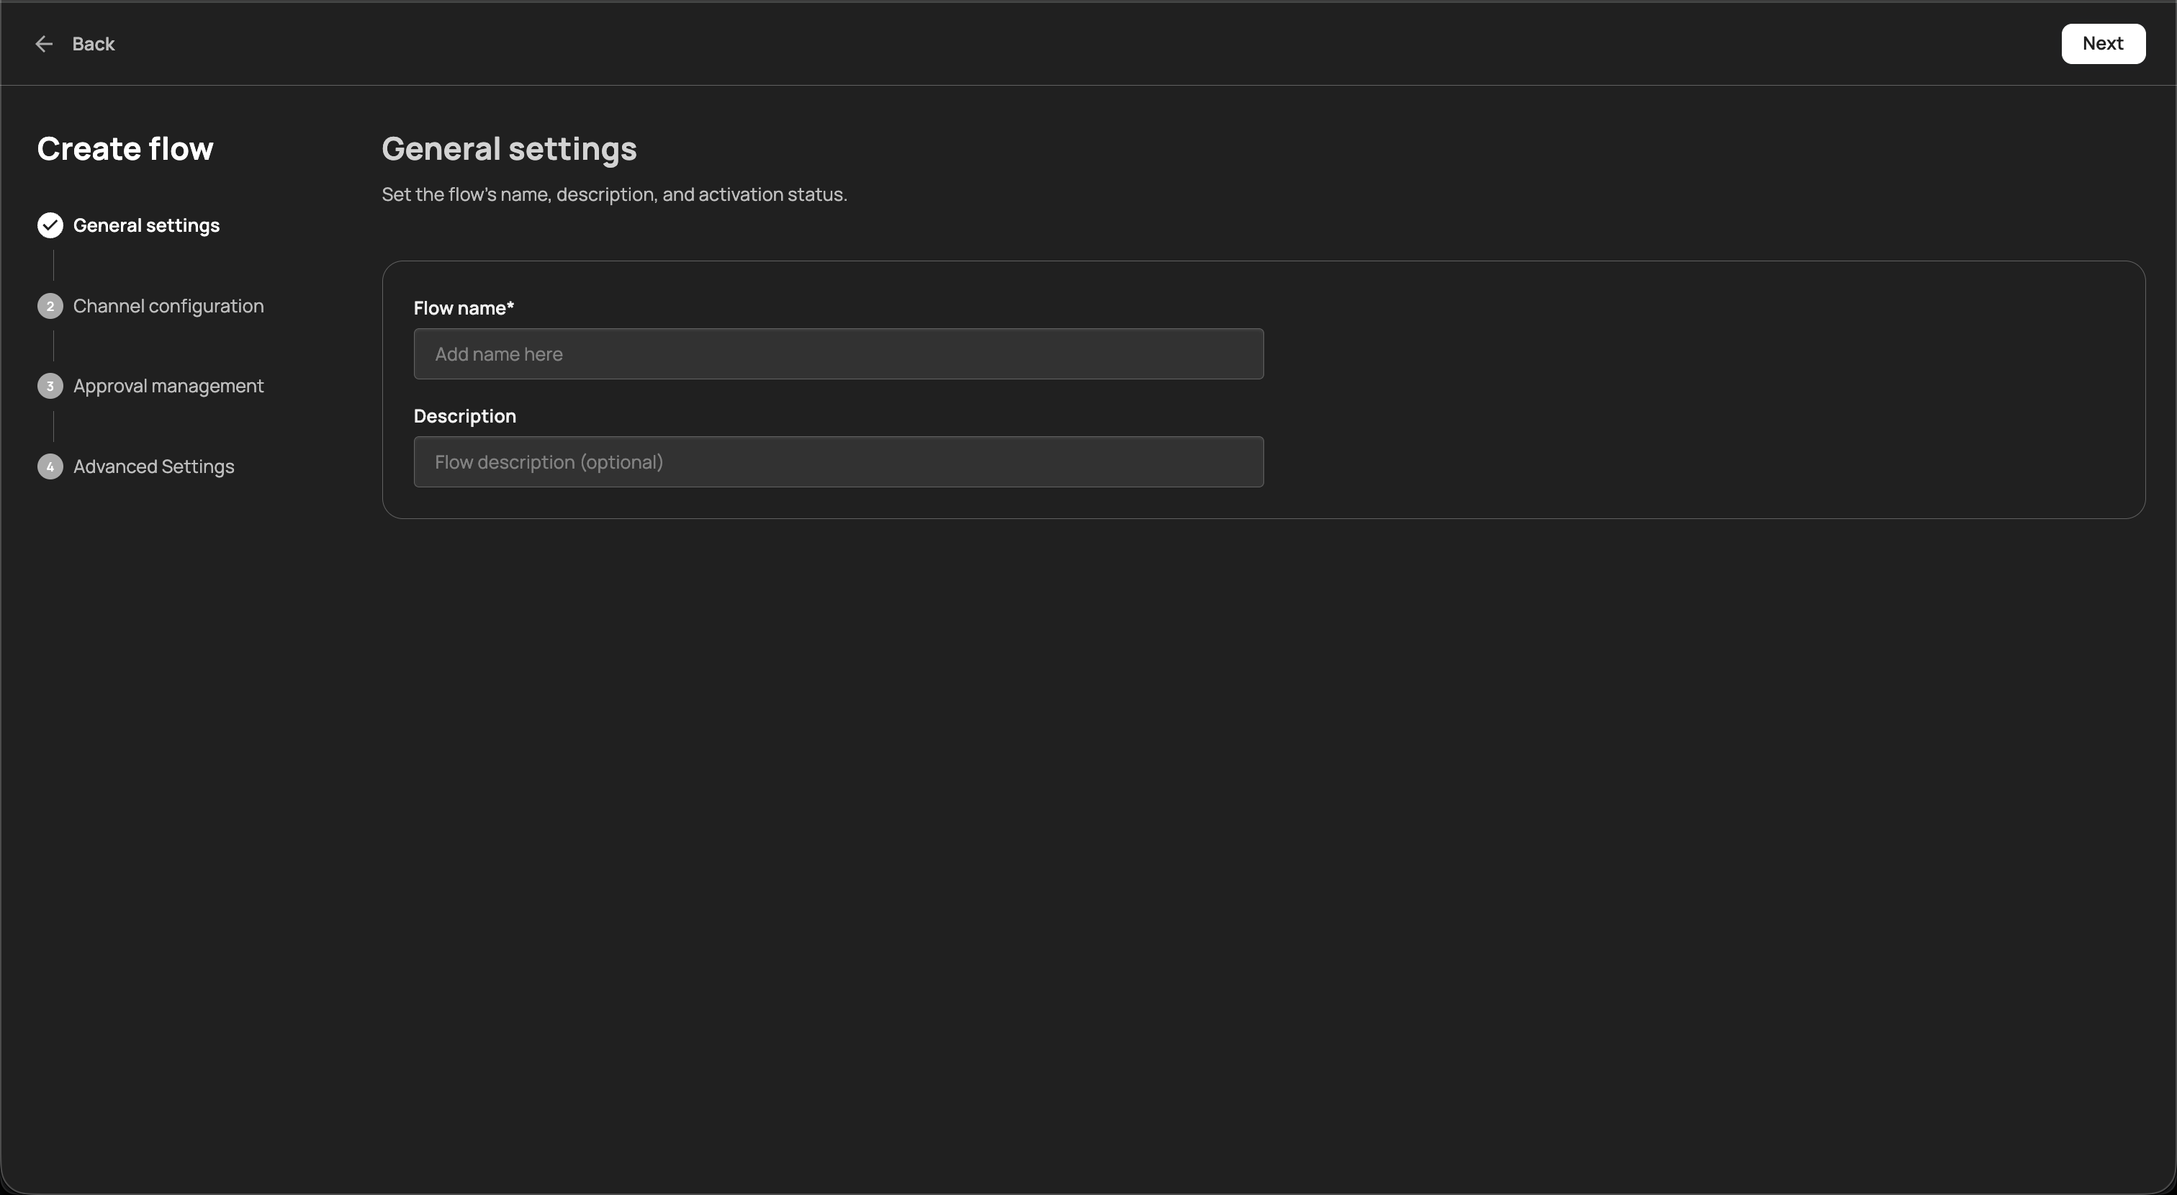Click step circle 2 for Channel configuration
Screen dimensions: 2177x1195
49,305
